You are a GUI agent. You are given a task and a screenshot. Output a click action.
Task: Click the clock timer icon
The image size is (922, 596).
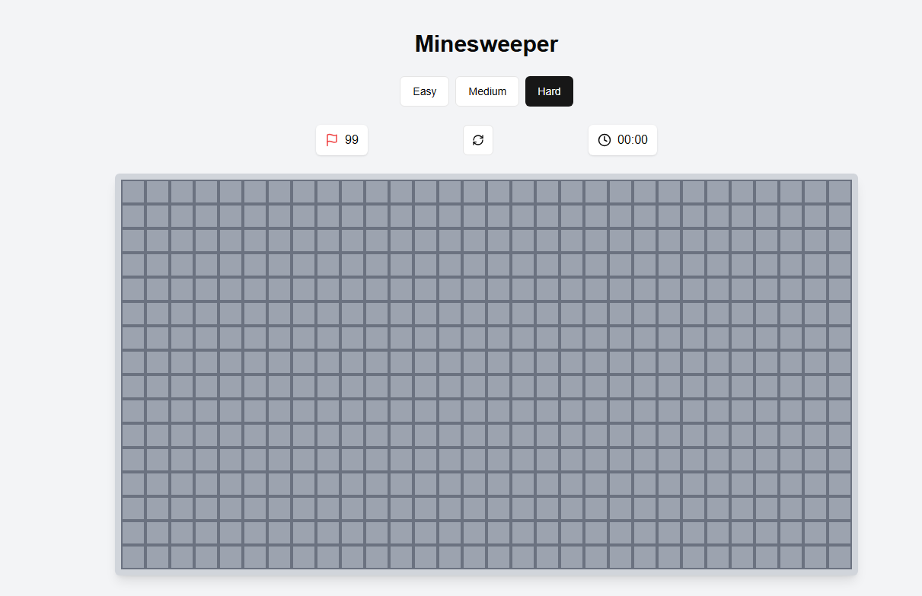click(604, 139)
